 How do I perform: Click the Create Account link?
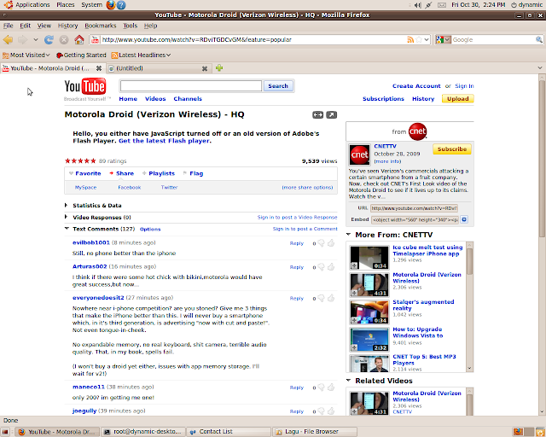click(416, 85)
